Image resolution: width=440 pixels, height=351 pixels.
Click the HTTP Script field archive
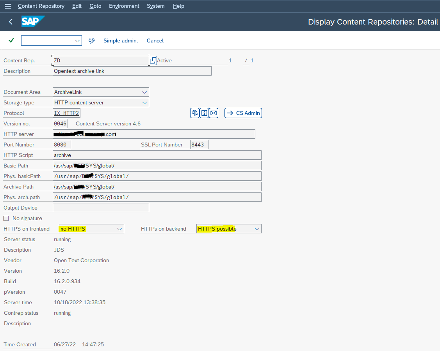click(x=157, y=155)
